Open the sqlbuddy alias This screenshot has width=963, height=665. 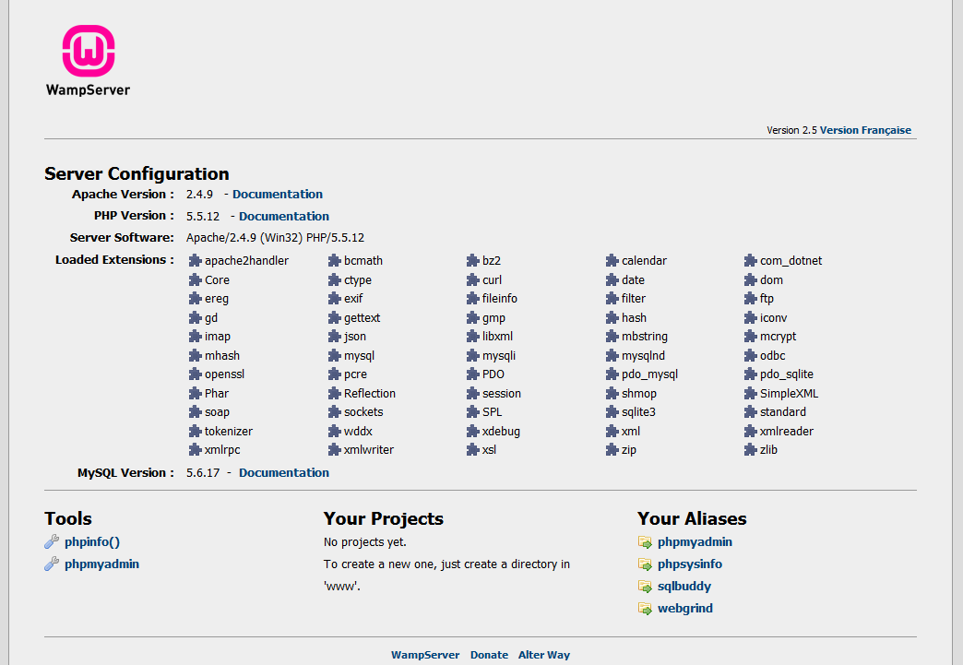coord(684,587)
